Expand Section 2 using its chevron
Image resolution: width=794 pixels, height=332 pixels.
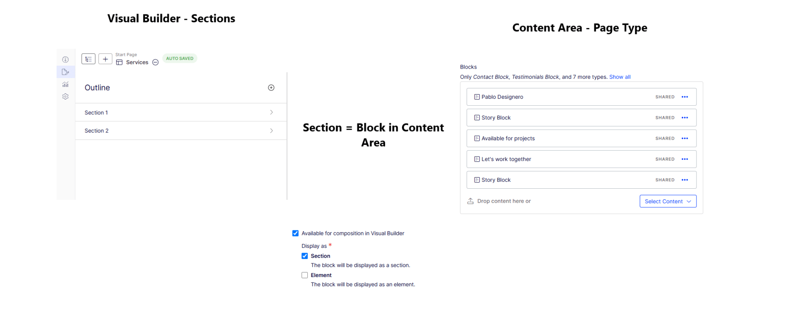click(x=271, y=130)
